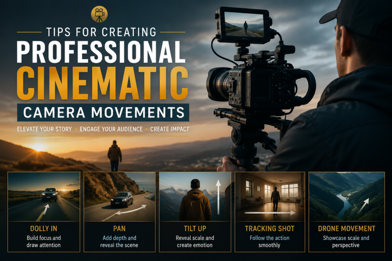Click the 'TILT UP' card title
392x261 pixels.
pyautogui.click(x=195, y=229)
